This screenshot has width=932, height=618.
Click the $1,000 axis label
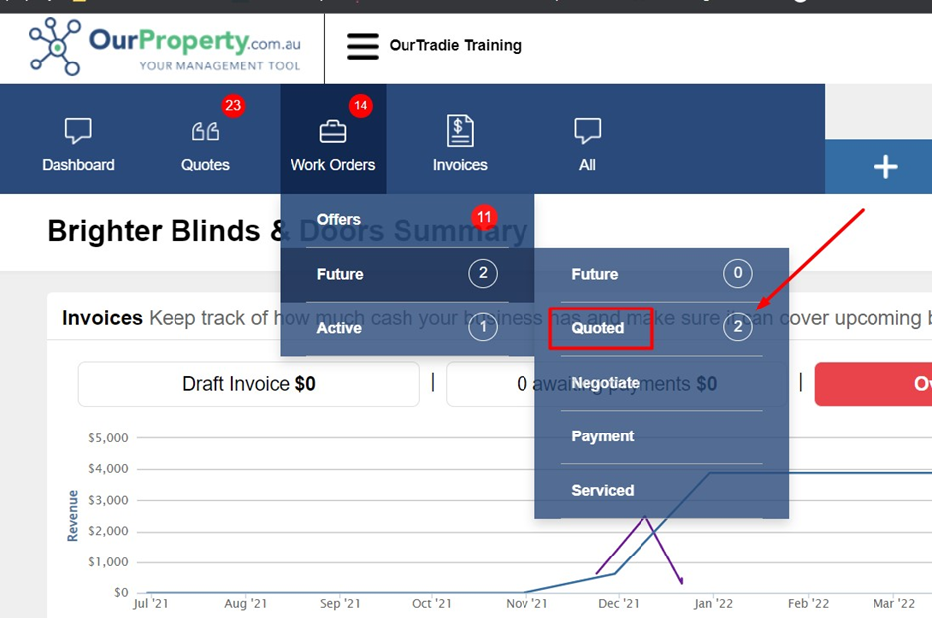(x=108, y=562)
